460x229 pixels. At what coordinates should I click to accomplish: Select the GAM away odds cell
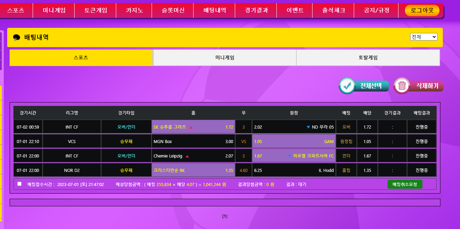(x=294, y=142)
